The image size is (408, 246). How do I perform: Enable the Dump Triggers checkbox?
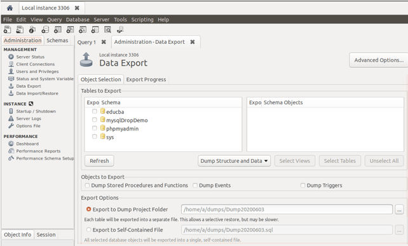coord(303,186)
